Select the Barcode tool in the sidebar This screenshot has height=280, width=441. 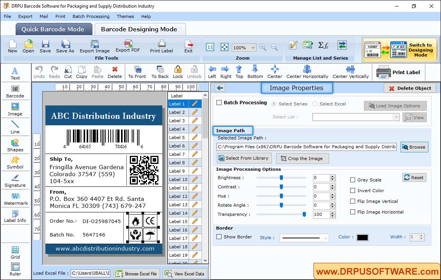[15, 92]
